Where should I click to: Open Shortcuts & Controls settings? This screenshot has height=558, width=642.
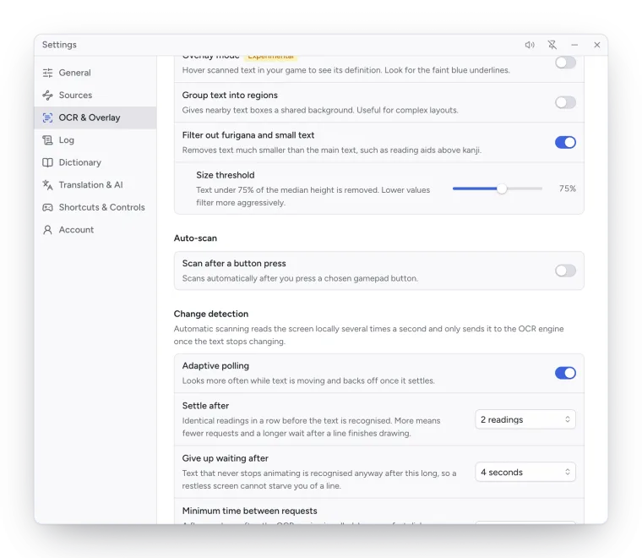95,207
